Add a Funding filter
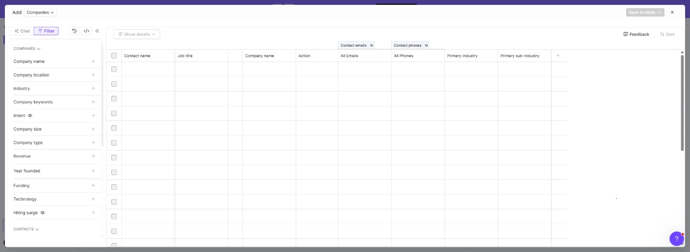 [x=93, y=186]
